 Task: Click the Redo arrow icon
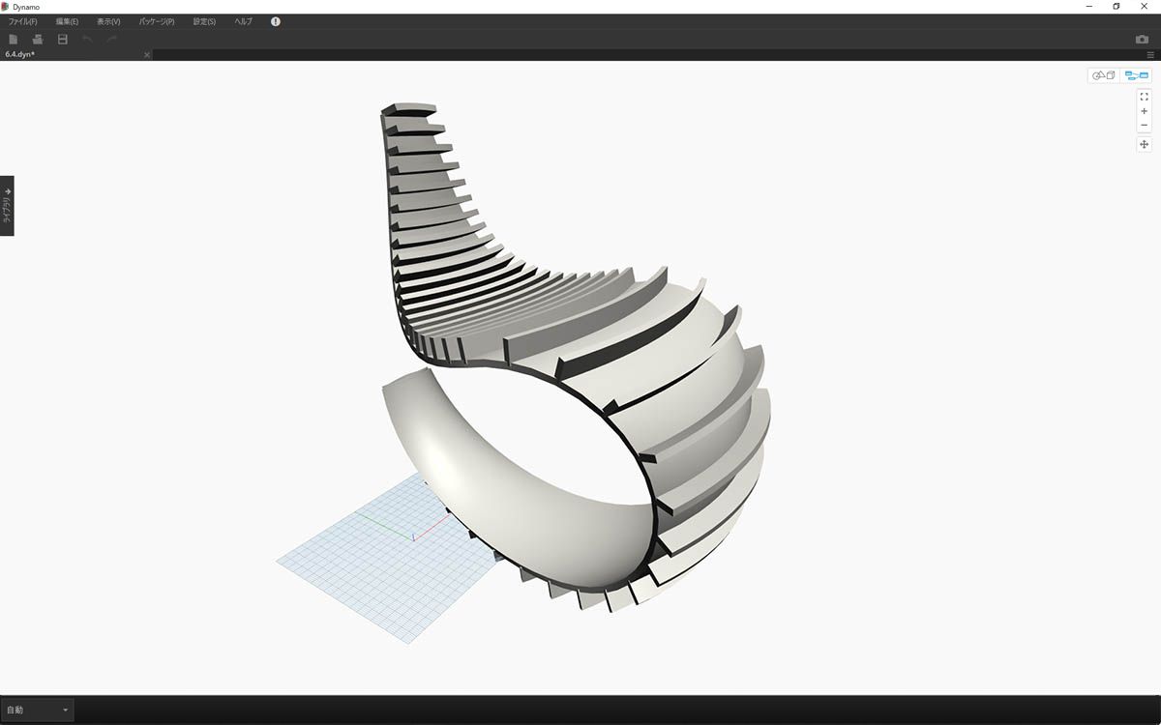(x=111, y=39)
